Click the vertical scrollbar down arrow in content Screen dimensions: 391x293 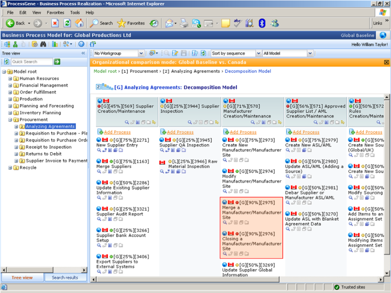(x=387, y=273)
